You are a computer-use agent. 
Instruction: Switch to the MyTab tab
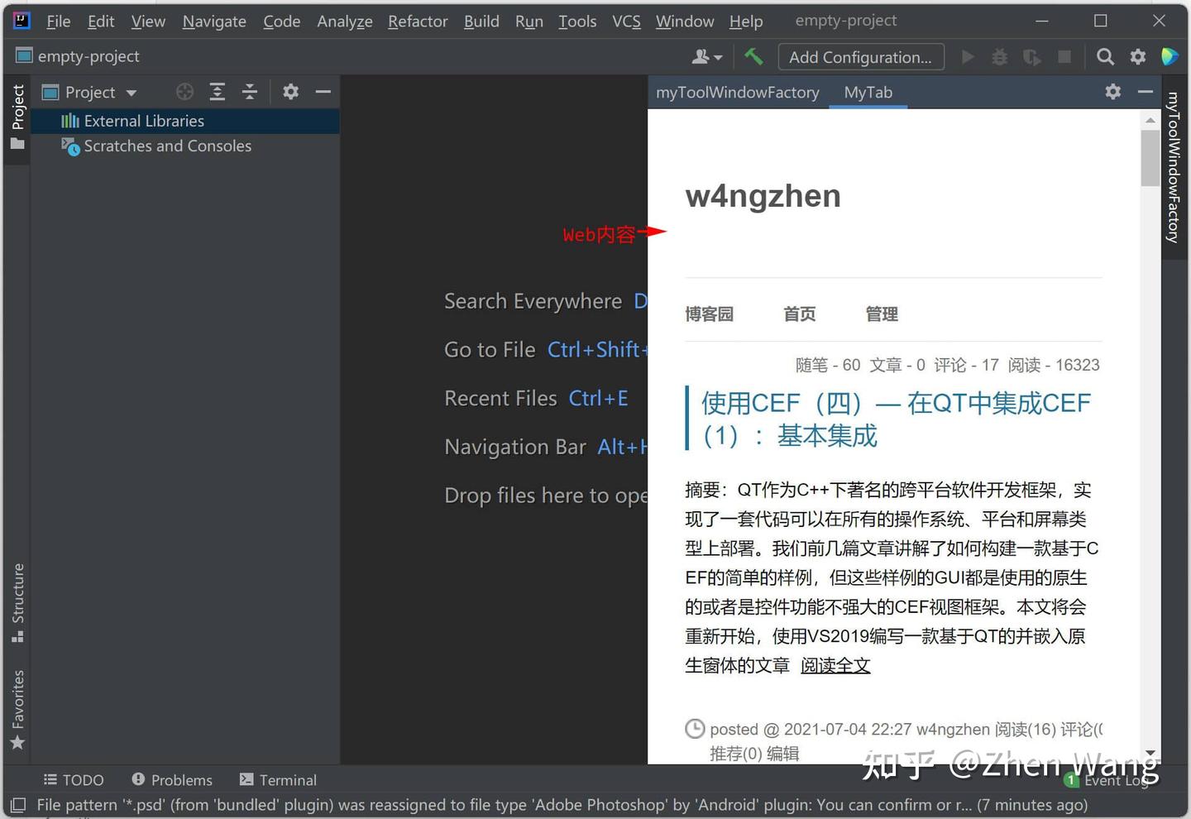[x=868, y=92]
